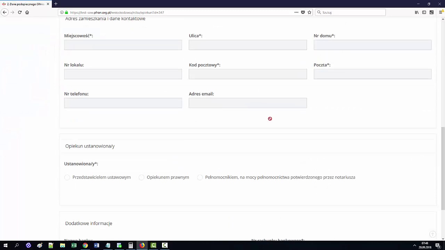
Task: Open the browser home page
Action: 27,12
